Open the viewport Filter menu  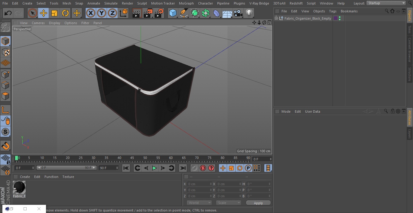click(85, 23)
